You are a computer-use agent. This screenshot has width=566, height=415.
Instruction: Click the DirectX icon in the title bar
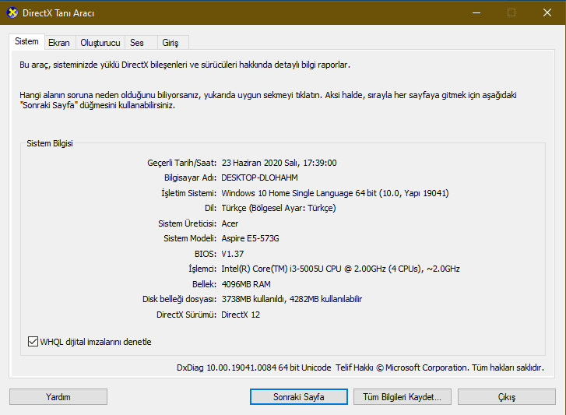(x=12, y=12)
